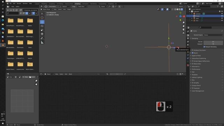Enable the Motion Blur checkbox
This screenshot has height=126, width=224.
(x=192, y=64)
